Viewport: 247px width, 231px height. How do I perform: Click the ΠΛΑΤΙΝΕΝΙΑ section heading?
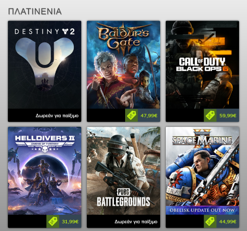coord(35,12)
